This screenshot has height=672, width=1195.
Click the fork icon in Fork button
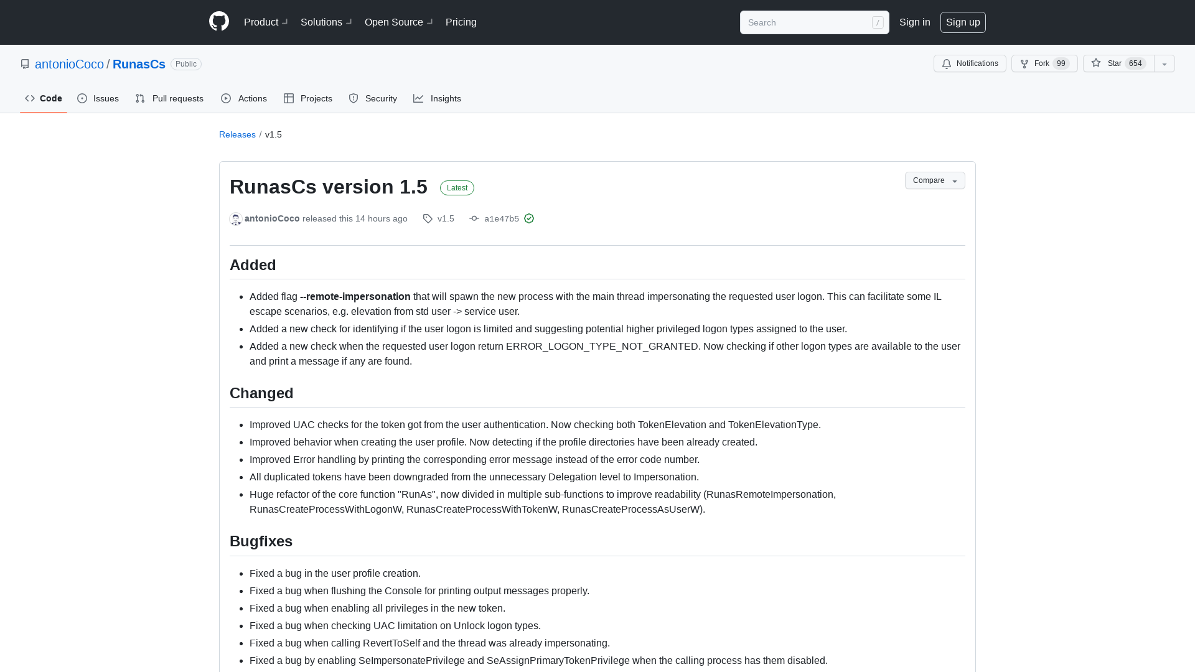click(1024, 63)
